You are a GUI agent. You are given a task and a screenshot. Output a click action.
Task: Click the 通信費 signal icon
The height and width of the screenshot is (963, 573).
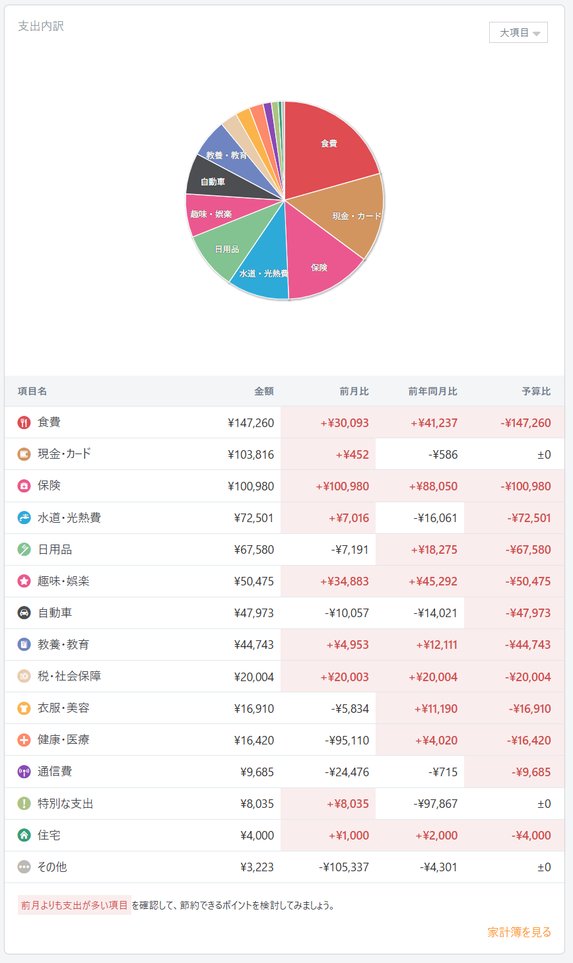[24, 772]
